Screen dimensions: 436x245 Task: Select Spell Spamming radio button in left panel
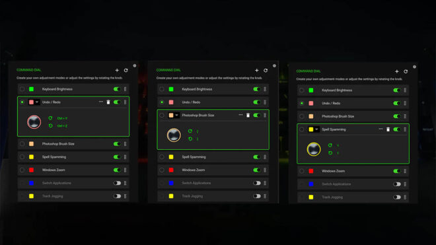tap(22, 157)
